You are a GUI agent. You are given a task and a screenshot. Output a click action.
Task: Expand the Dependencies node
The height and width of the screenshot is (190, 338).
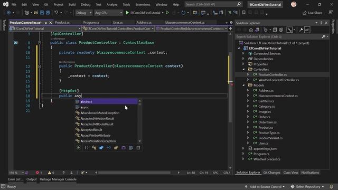pos(243,59)
